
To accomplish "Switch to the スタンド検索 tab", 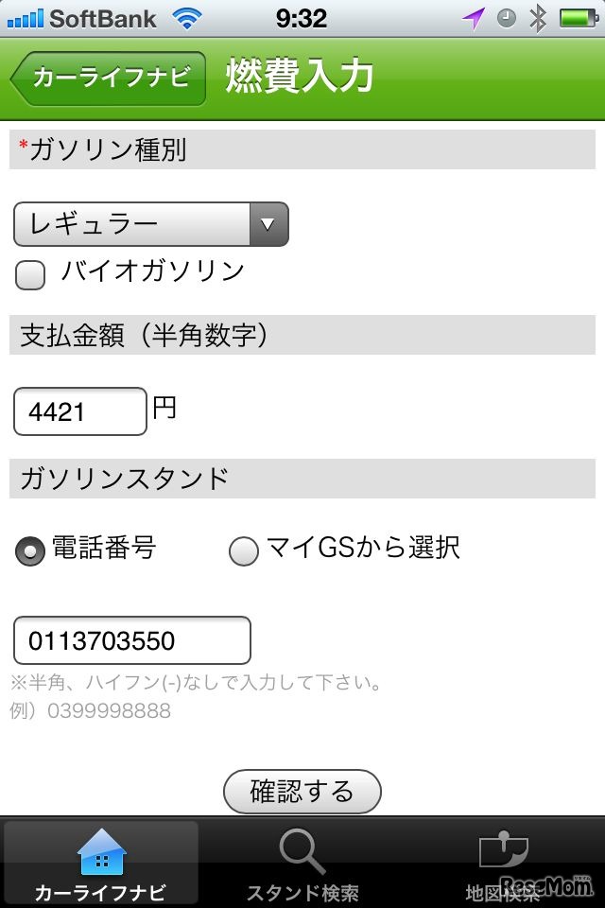I will (x=302, y=861).
